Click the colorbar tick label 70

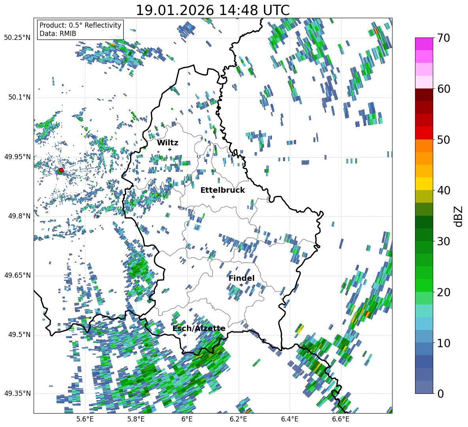pyautogui.click(x=443, y=38)
